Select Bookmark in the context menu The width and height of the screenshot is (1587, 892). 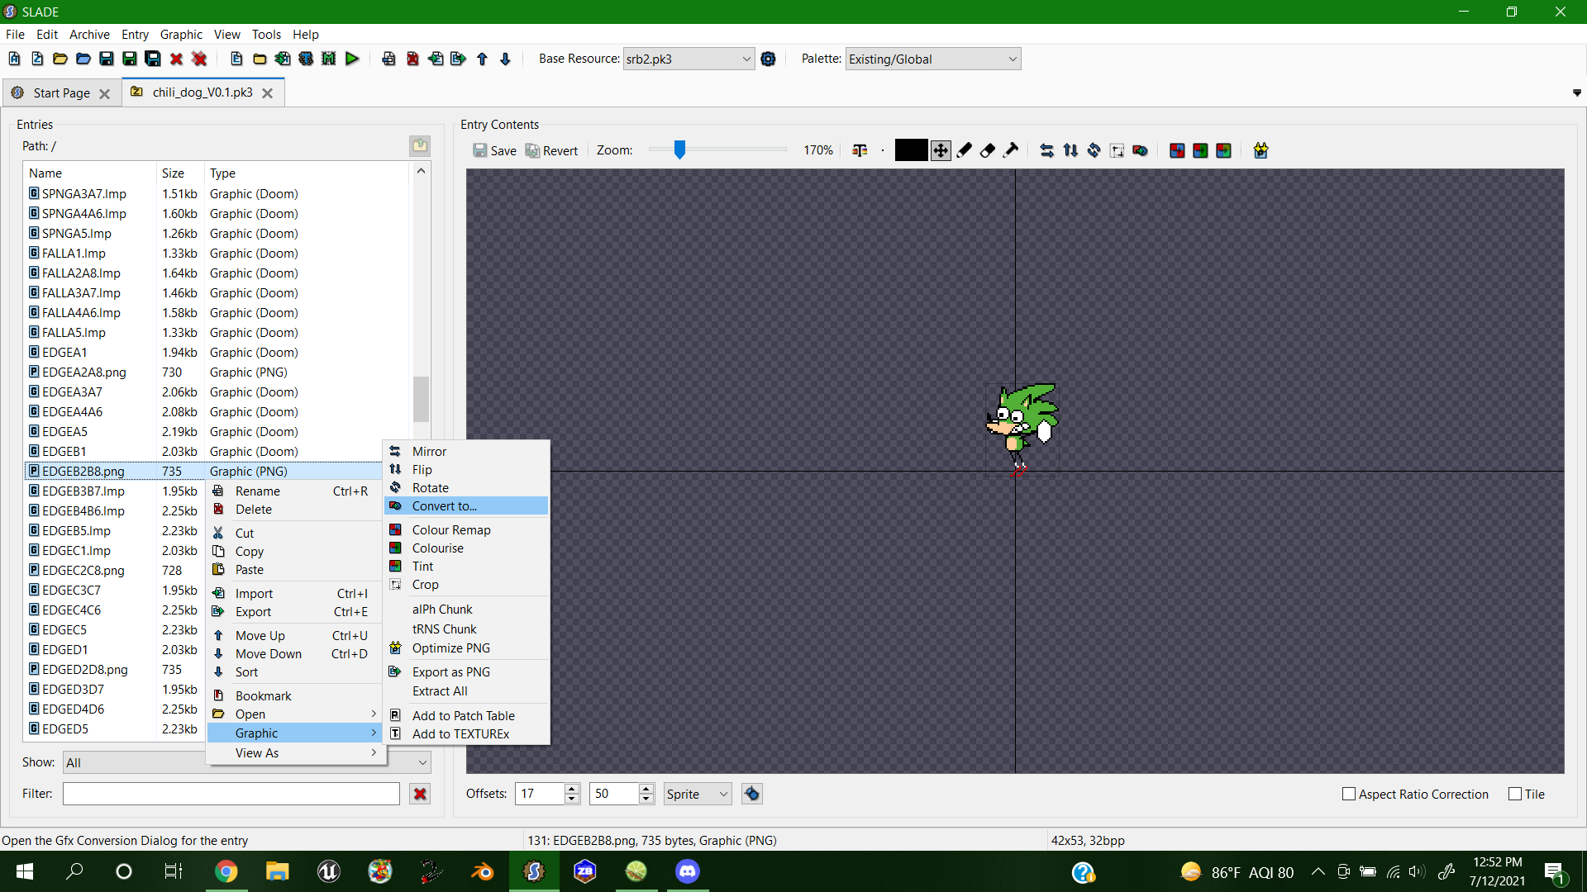click(297, 696)
